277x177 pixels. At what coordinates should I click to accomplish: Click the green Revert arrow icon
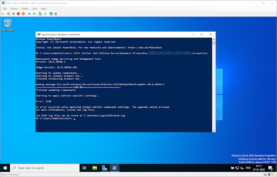[45, 14]
